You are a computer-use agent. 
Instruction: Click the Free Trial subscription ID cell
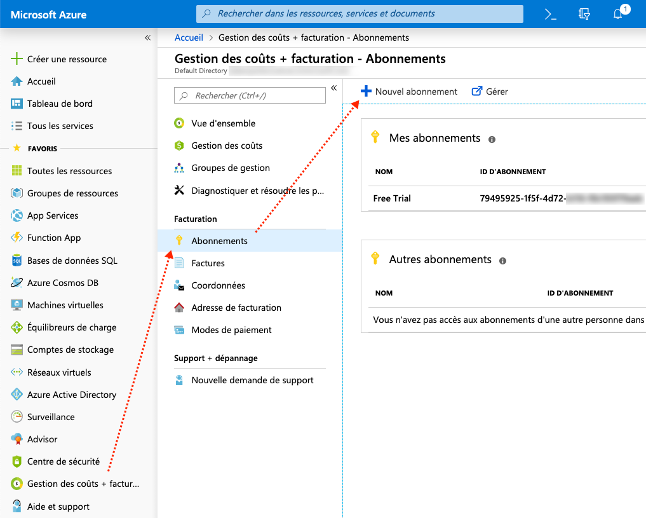(x=561, y=198)
